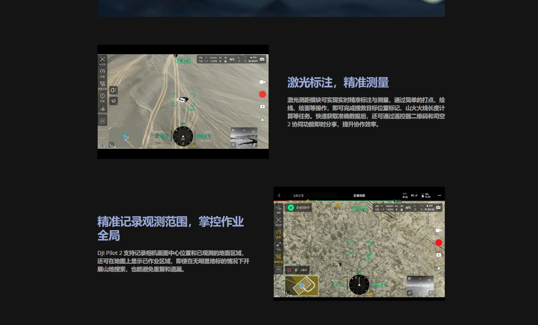Click the loudspeaker payload icon
The image size is (538, 325).
114,101
